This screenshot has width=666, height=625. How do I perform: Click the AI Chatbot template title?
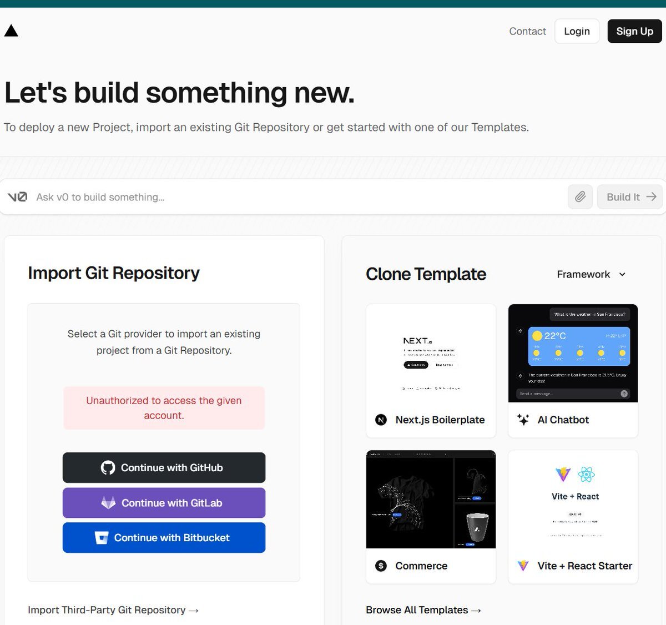pos(563,420)
